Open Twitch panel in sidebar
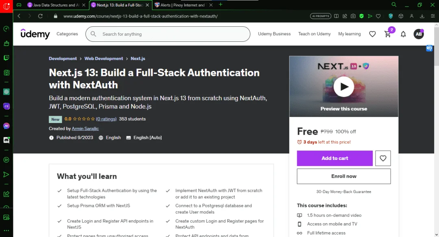The height and width of the screenshot is (237, 439). click(6, 58)
